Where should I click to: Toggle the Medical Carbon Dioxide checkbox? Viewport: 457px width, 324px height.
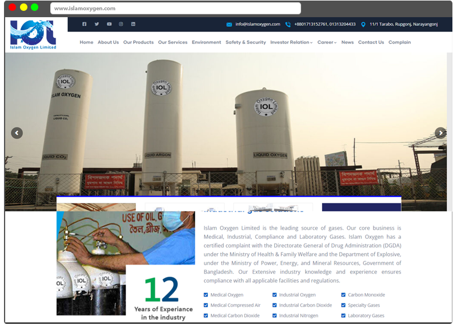[206, 315]
